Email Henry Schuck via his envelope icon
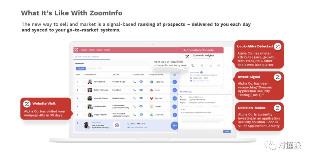This screenshot has height=158, width=311. (141, 82)
